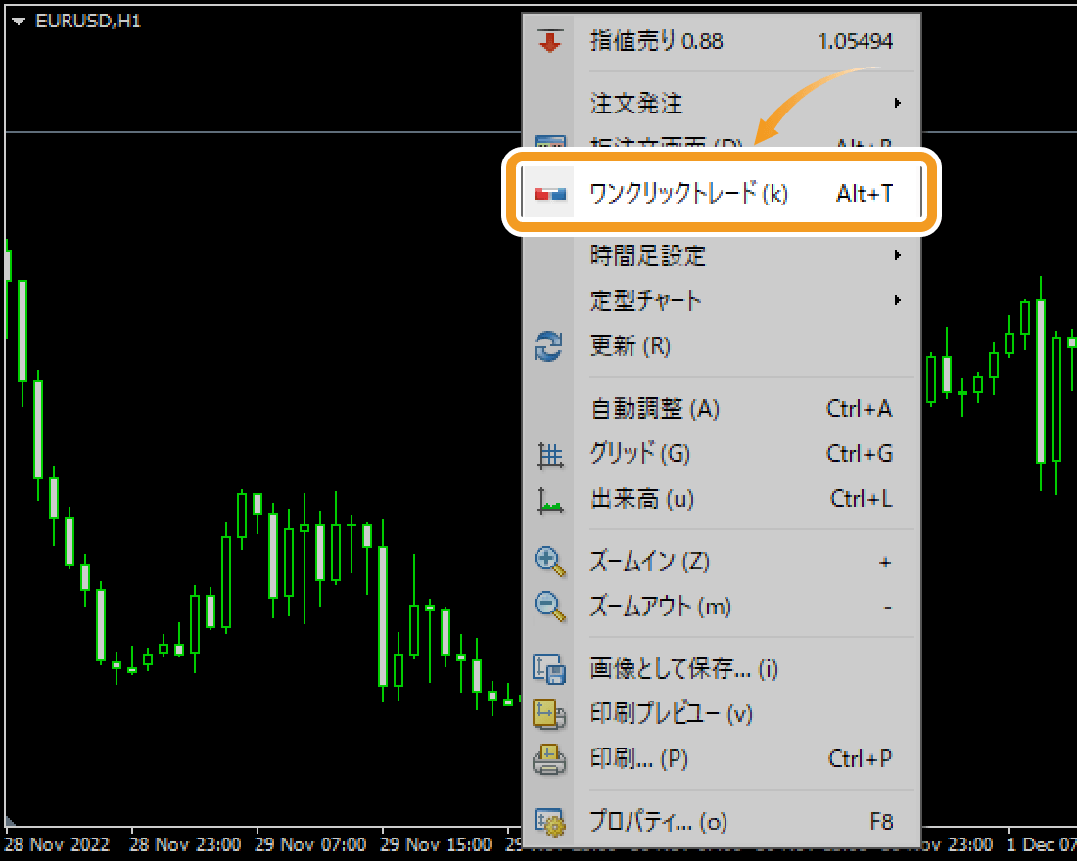This screenshot has height=861, width=1077.
Task: Click the 29 Nov 15:00 time label
Action: coord(436,843)
